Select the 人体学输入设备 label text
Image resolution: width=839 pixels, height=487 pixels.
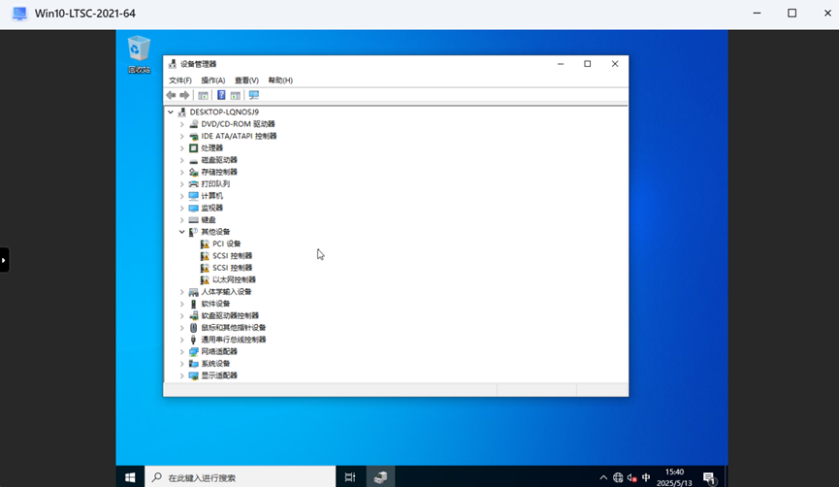226,292
